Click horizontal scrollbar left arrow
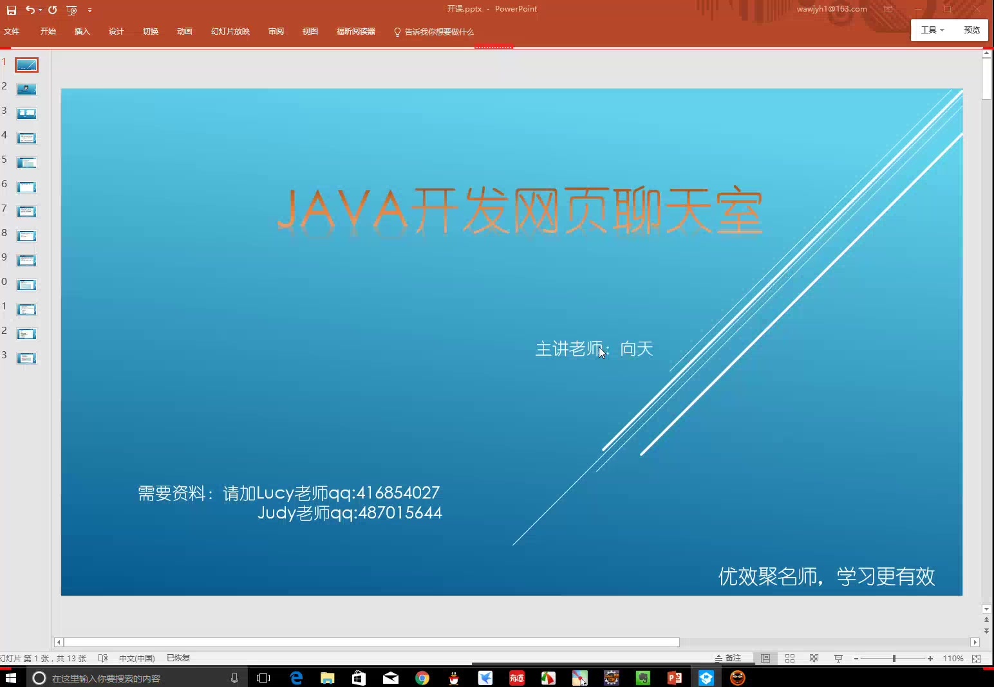Screen dimensions: 994x687 pyautogui.click(x=59, y=642)
